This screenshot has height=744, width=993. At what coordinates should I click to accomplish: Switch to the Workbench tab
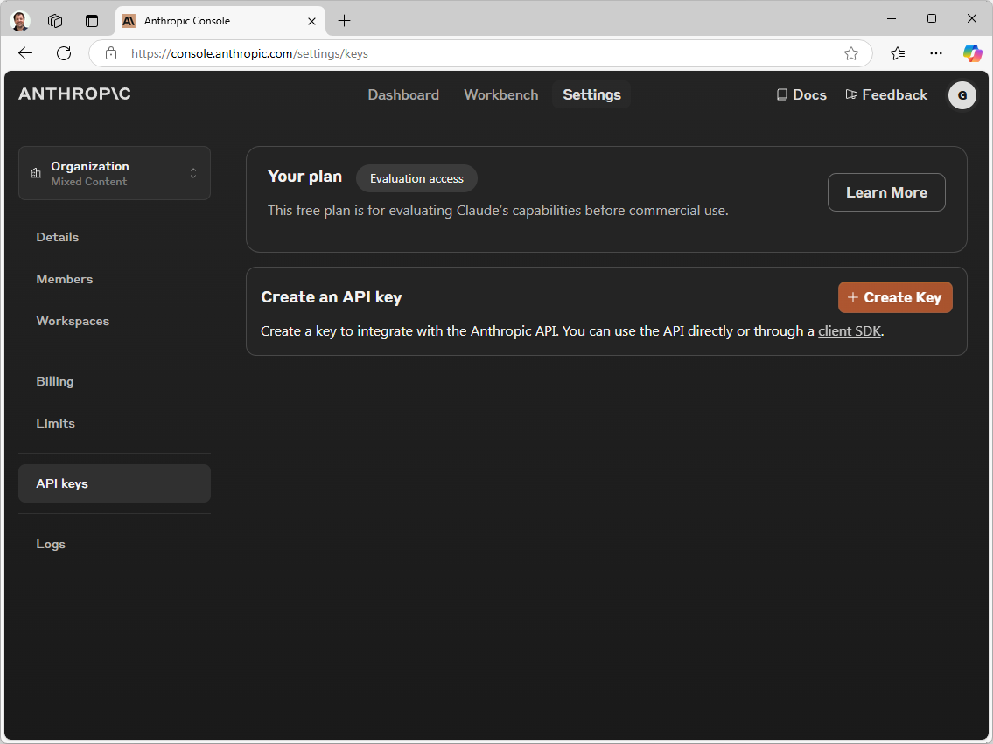pyautogui.click(x=500, y=95)
